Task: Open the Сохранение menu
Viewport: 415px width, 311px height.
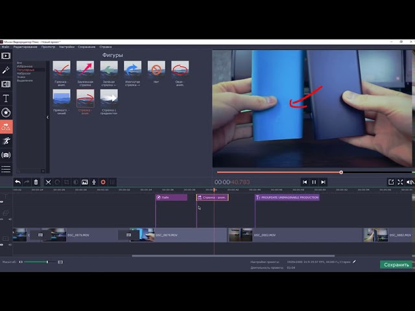Action: coord(86,47)
